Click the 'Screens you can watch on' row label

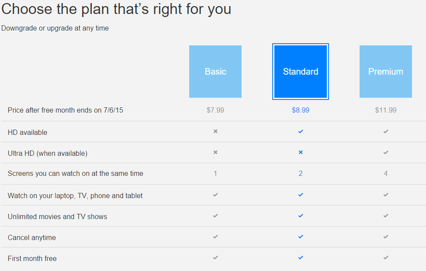(x=75, y=173)
